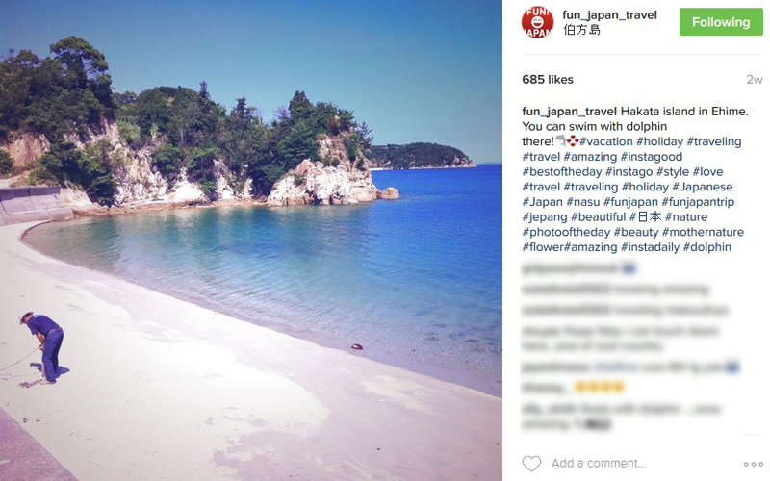770x481 pixels.
Task: Click the #mothernature hashtag
Action: [703, 232]
